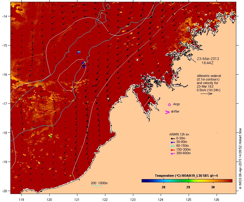The image size is (244, 202).
Task: Click the 29 degree colorbar tick label
Action: point(188,187)
